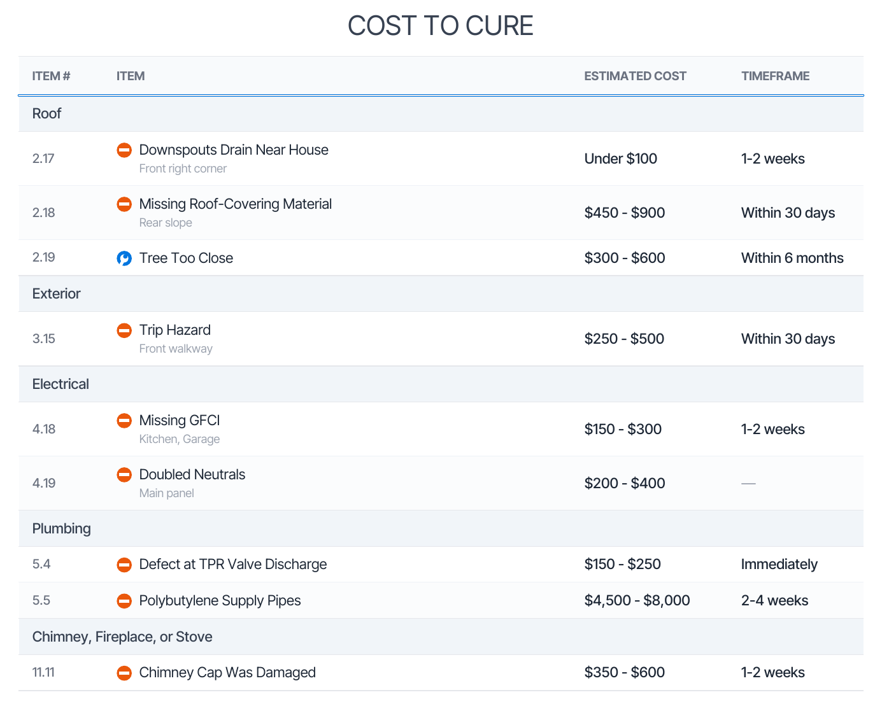882x711 pixels.
Task: Click the Front right corner location note
Action: click(x=183, y=169)
